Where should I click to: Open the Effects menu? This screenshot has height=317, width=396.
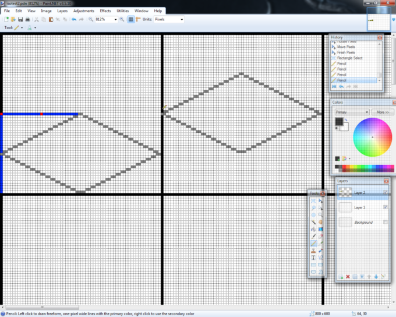tap(105, 10)
